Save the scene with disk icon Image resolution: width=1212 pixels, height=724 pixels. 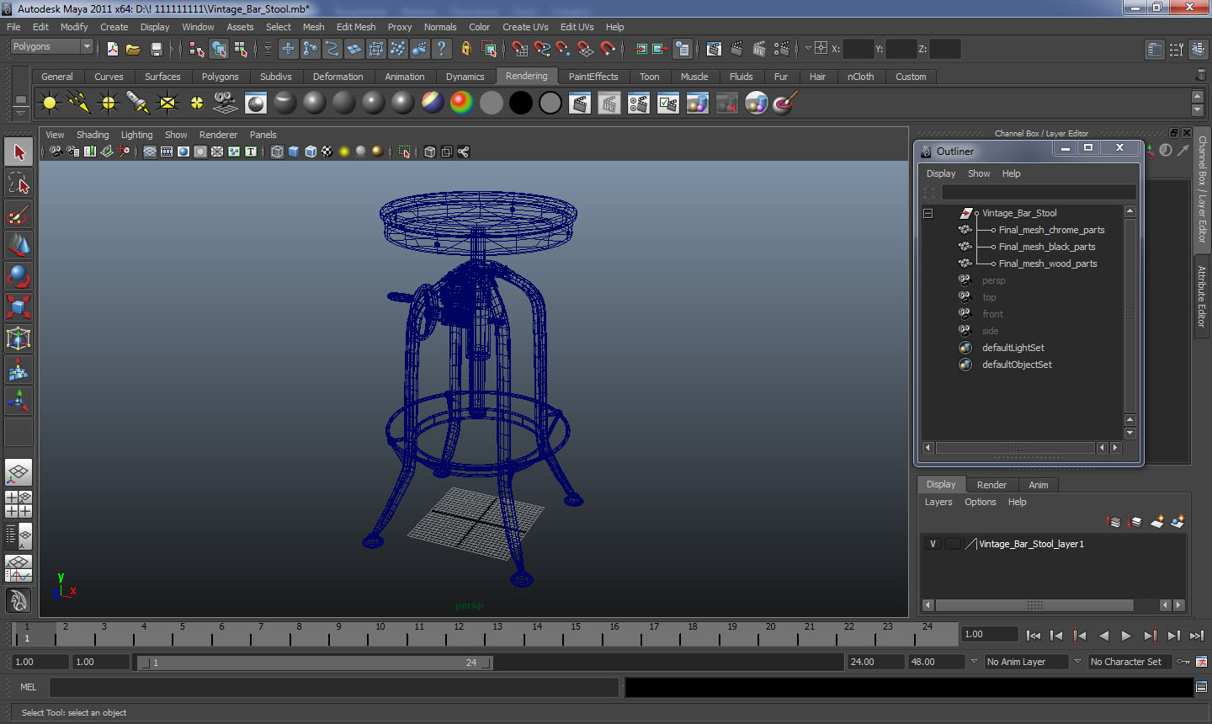point(156,49)
